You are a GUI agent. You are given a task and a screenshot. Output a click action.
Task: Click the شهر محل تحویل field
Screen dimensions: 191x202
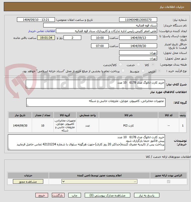(138, 58)
